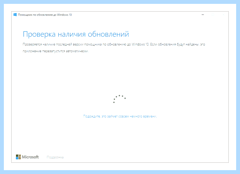Click the Windows logo icon in title bar
The height and width of the screenshot is (174, 240).
(x=15, y=15)
